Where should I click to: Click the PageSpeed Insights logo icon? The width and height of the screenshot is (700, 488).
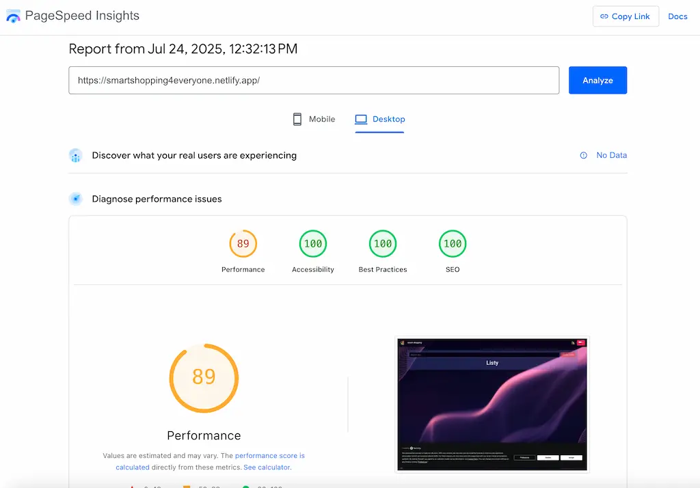(x=14, y=16)
